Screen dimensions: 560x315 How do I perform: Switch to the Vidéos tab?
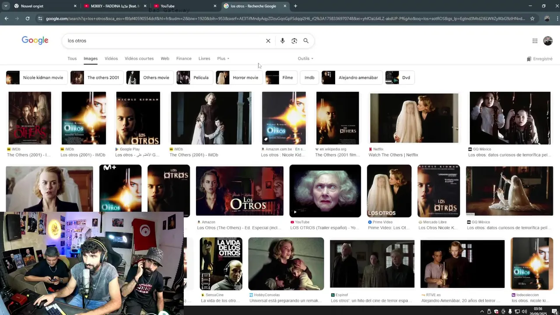point(111,59)
